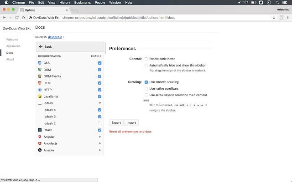This screenshot has width=292, height=182.
Task: Open the Notification Center icon
Action: 285,2
